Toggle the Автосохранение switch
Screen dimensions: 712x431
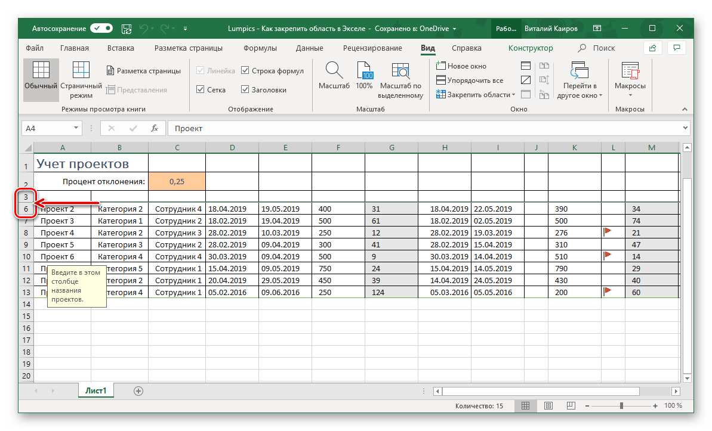point(101,29)
